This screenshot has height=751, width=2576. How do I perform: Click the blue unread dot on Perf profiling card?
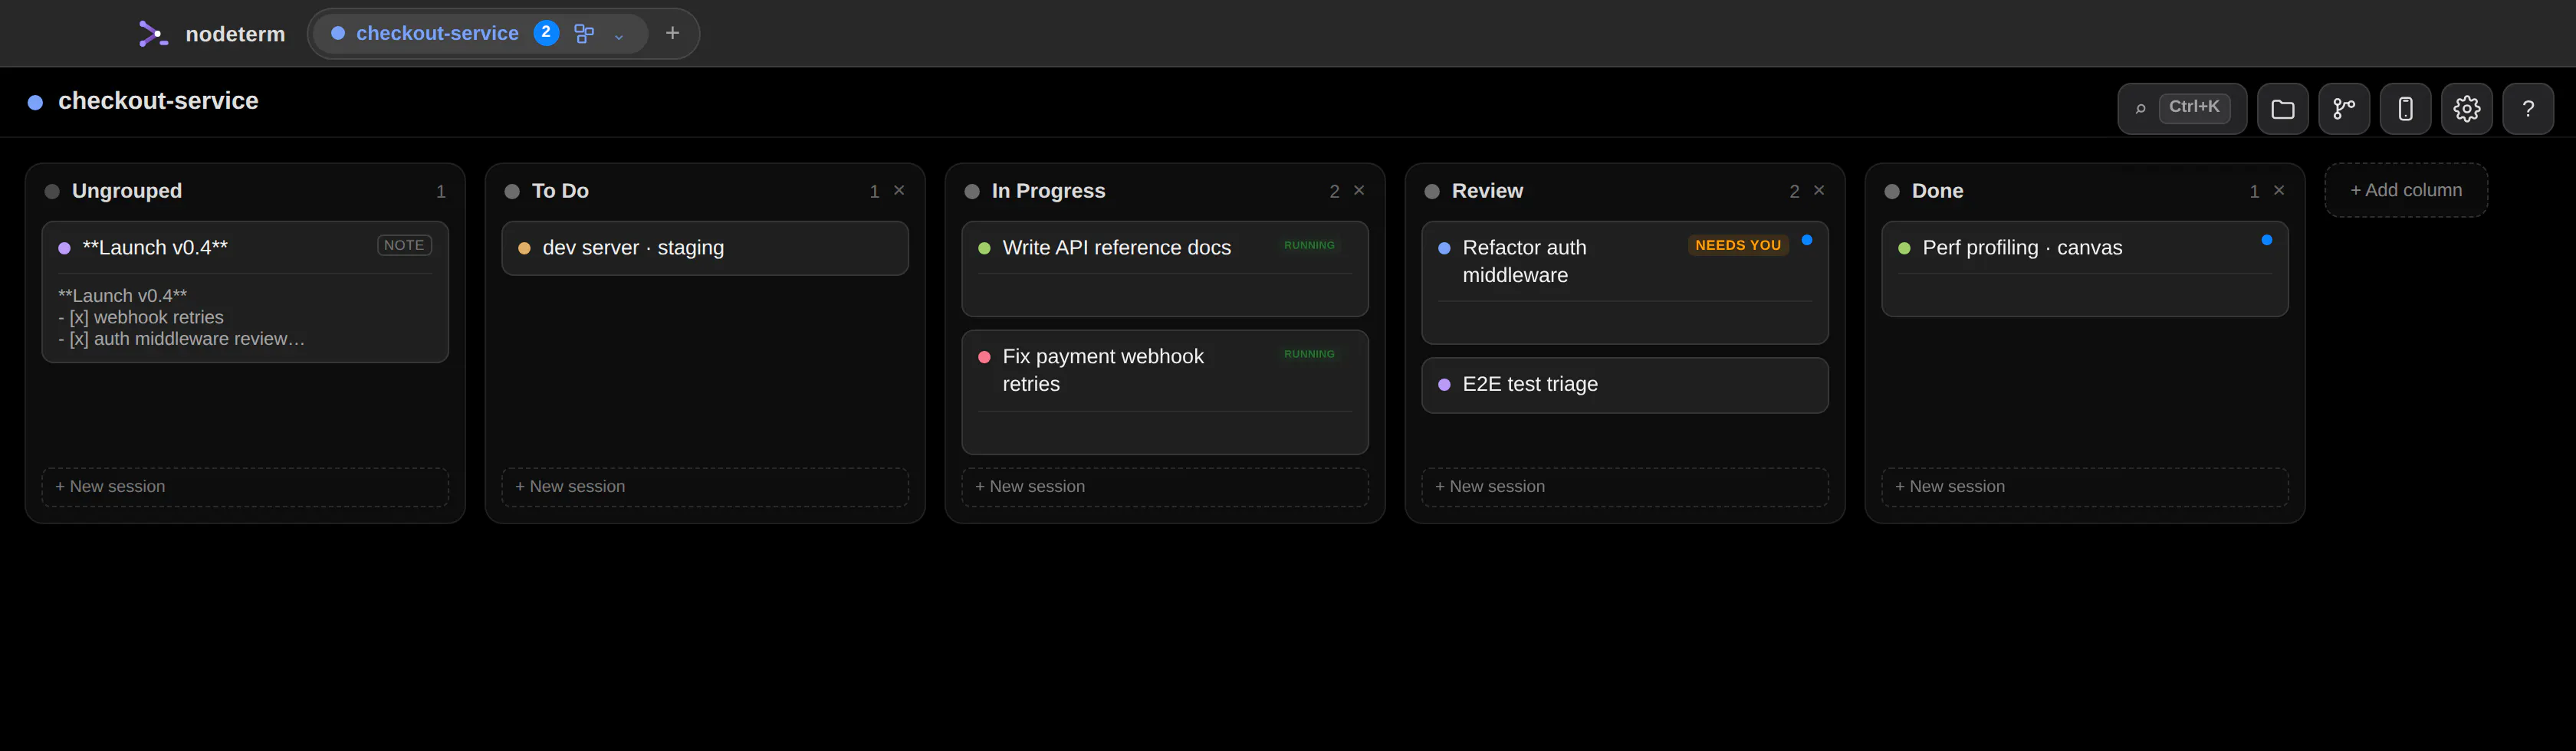click(x=2267, y=240)
